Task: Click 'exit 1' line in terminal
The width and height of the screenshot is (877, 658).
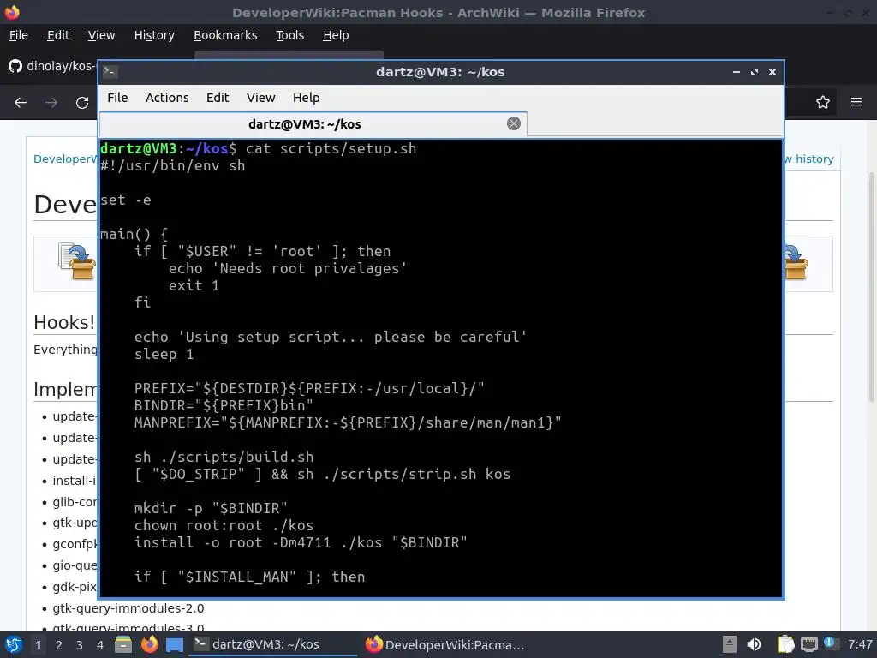Action: (194, 285)
